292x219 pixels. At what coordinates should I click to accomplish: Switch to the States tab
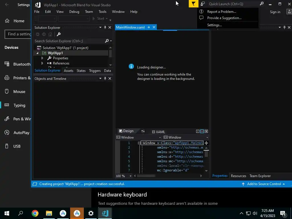(81, 71)
